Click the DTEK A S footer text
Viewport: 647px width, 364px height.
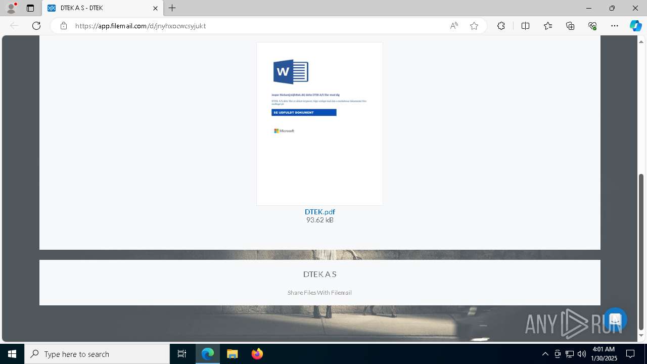point(319,274)
